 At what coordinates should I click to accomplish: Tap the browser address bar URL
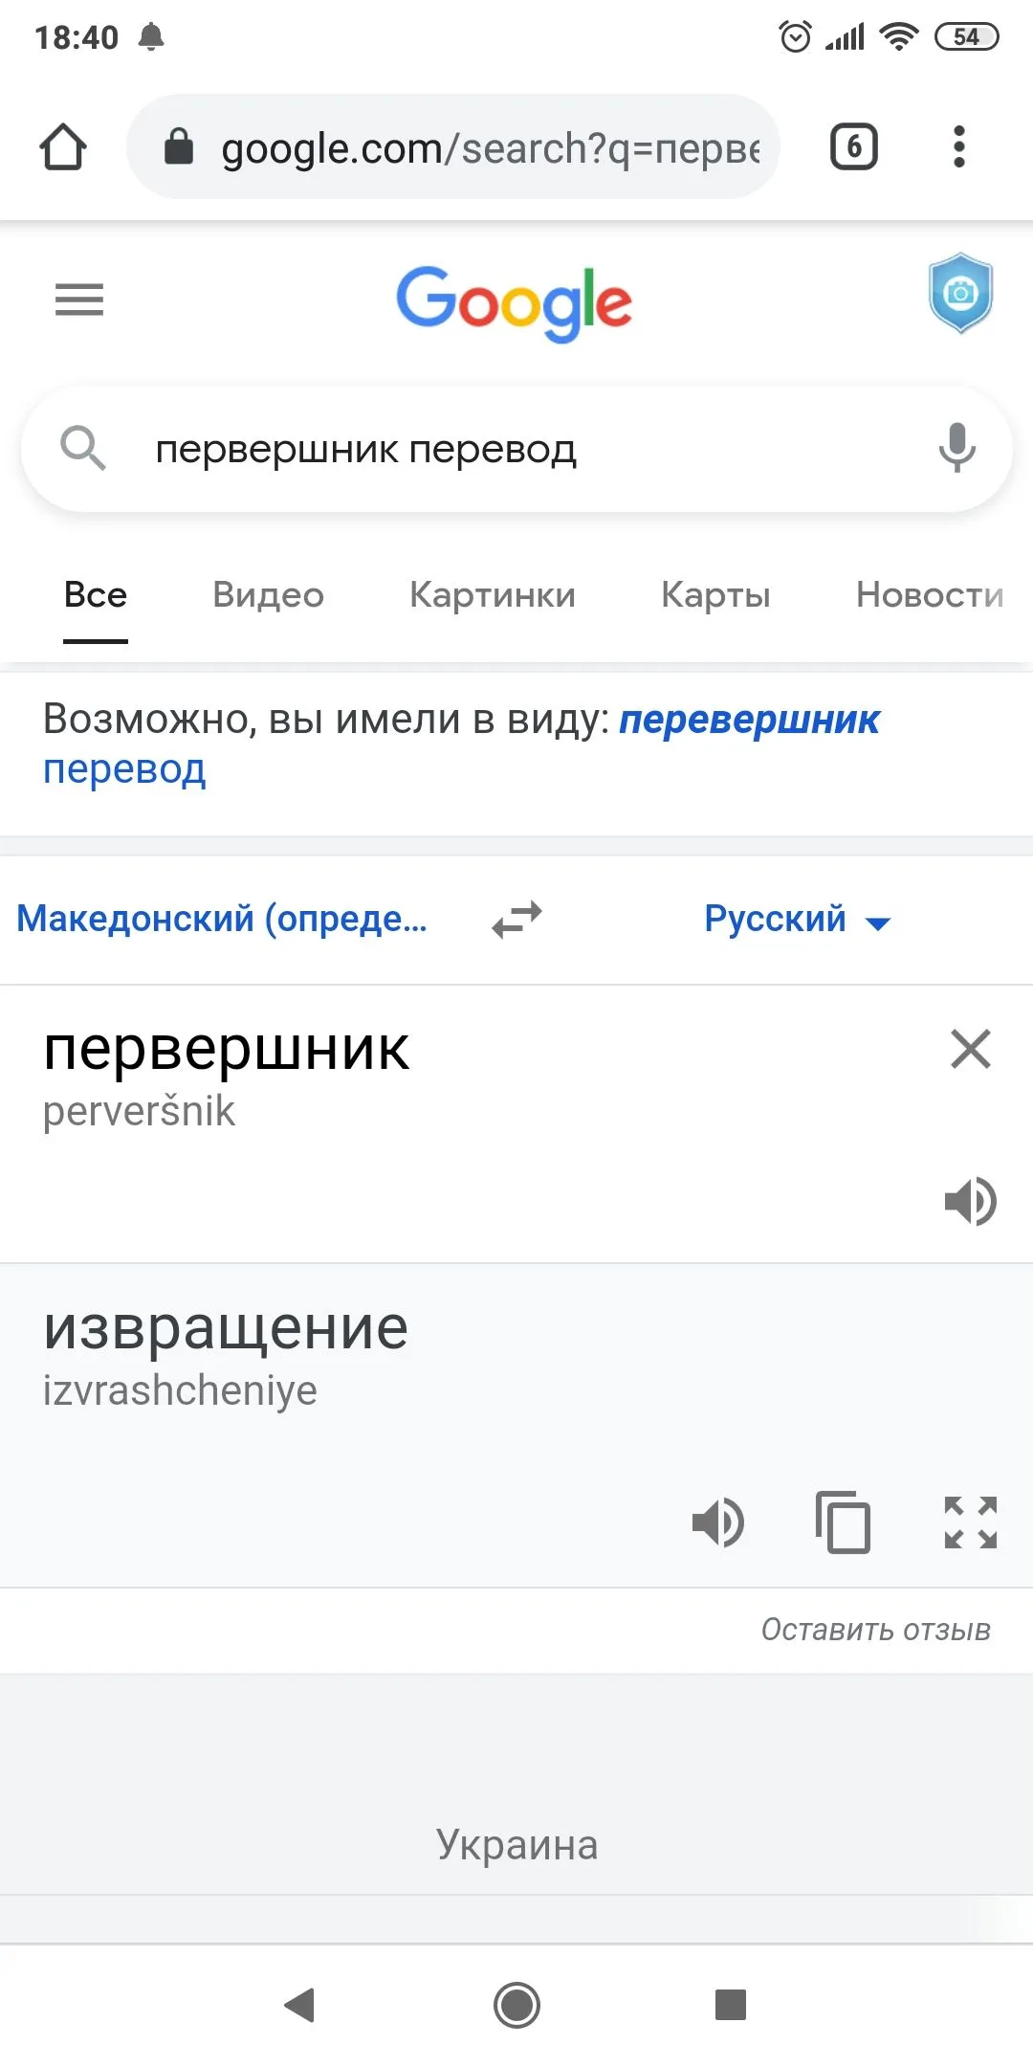click(490, 148)
